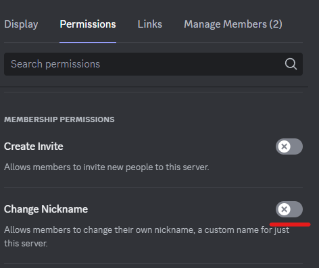Click the X knob on Change Nickname switch
The width and height of the screenshot is (319, 268).
pyautogui.click(x=284, y=209)
